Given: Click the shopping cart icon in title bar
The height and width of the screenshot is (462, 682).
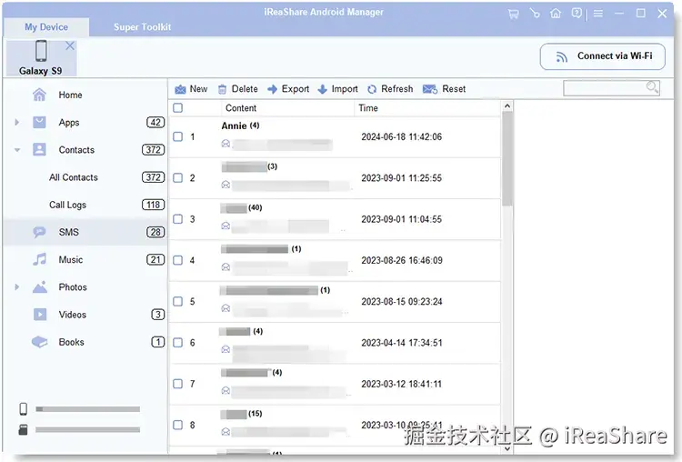Looking at the screenshot, I should point(513,14).
